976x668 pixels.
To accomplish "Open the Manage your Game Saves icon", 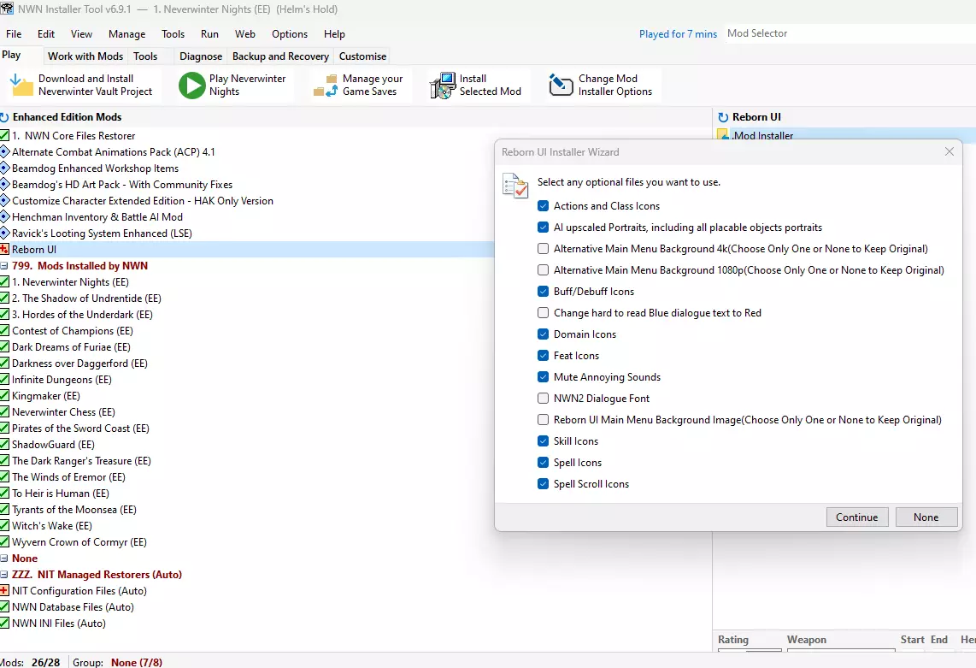I will point(326,85).
